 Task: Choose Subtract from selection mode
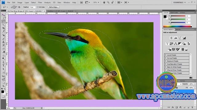pos(17,7)
